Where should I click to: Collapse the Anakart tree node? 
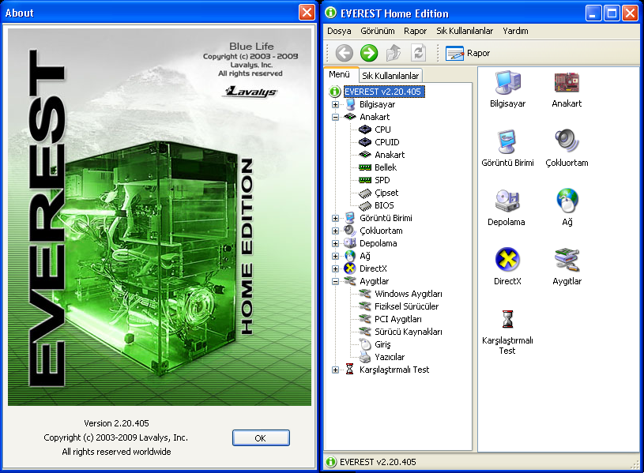point(335,117)
